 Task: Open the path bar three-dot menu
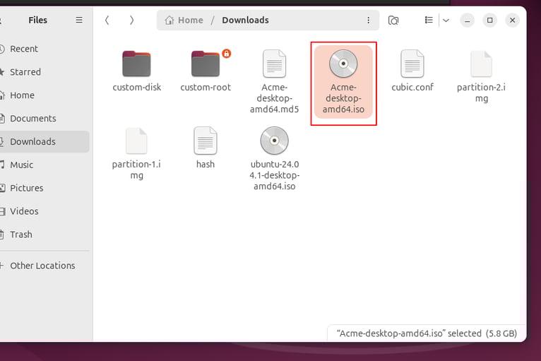(x=369, y=20)
